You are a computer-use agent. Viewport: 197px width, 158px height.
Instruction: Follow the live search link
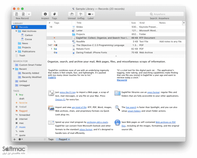[x=131, y=107]
